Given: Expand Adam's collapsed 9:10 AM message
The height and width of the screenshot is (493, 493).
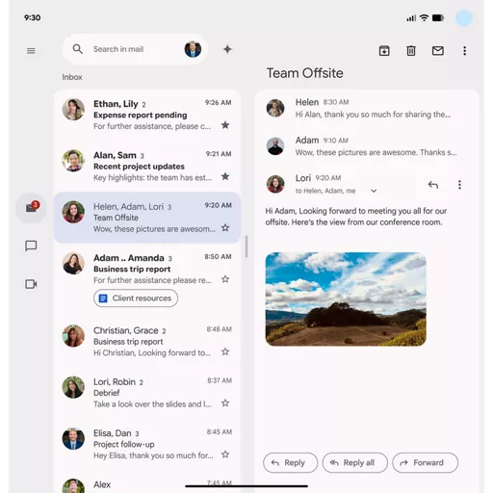Looking at the screenshot, I should 367,146.
